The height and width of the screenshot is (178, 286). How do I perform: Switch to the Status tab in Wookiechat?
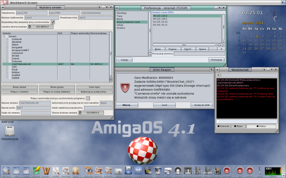click(261, 126)
